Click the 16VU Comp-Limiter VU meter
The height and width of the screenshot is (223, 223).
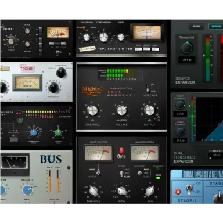click(x=147, y=33)
